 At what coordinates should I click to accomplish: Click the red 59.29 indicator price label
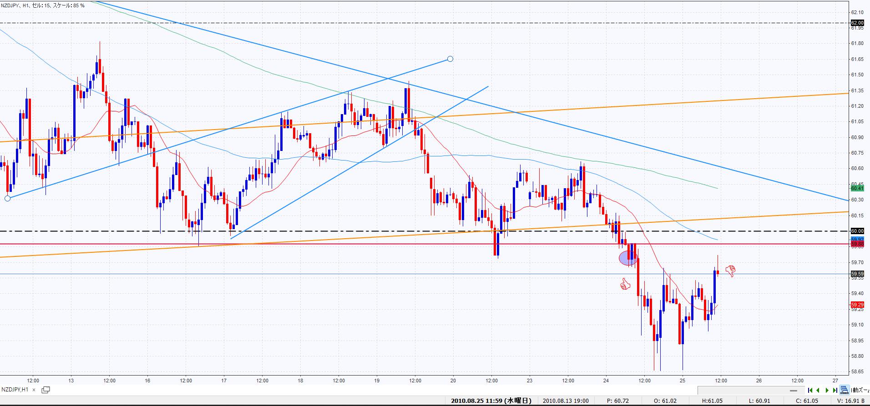point(857,305)
